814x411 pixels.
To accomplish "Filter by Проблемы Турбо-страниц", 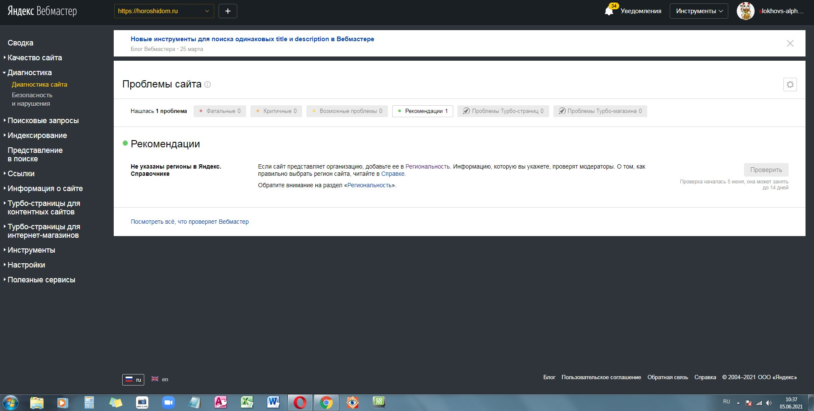I will (503, 111).
